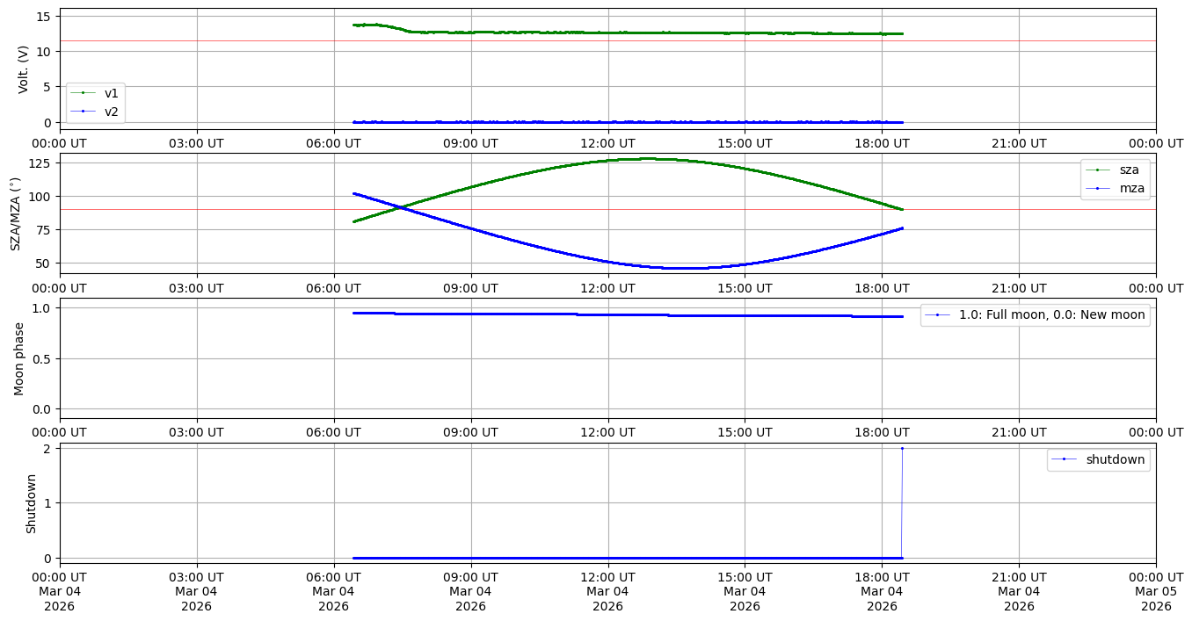Image resolution: width=1192 pixels, height=621 pixels.
Task: Click the '12:00 UT Mar 04 2026' bottom tick label
Action: point(607,591)
